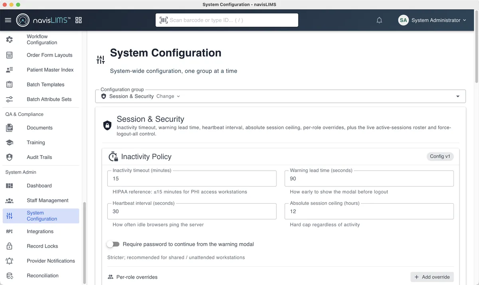Click the Per-role overrides people icon
479x285 pixels.
[111, 277]
